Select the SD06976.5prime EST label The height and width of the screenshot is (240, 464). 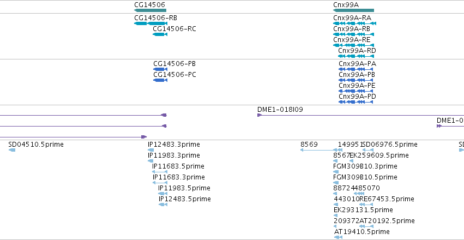point(390,145)
